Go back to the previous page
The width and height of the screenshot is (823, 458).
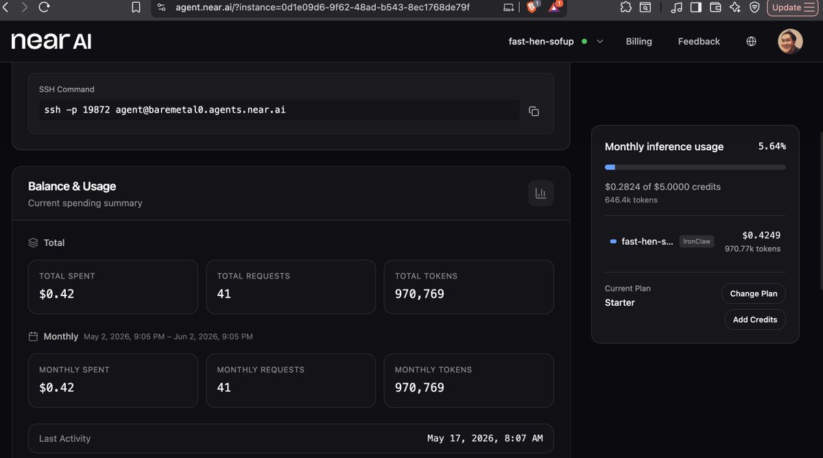pyautogui.click(x=5, y=8)
